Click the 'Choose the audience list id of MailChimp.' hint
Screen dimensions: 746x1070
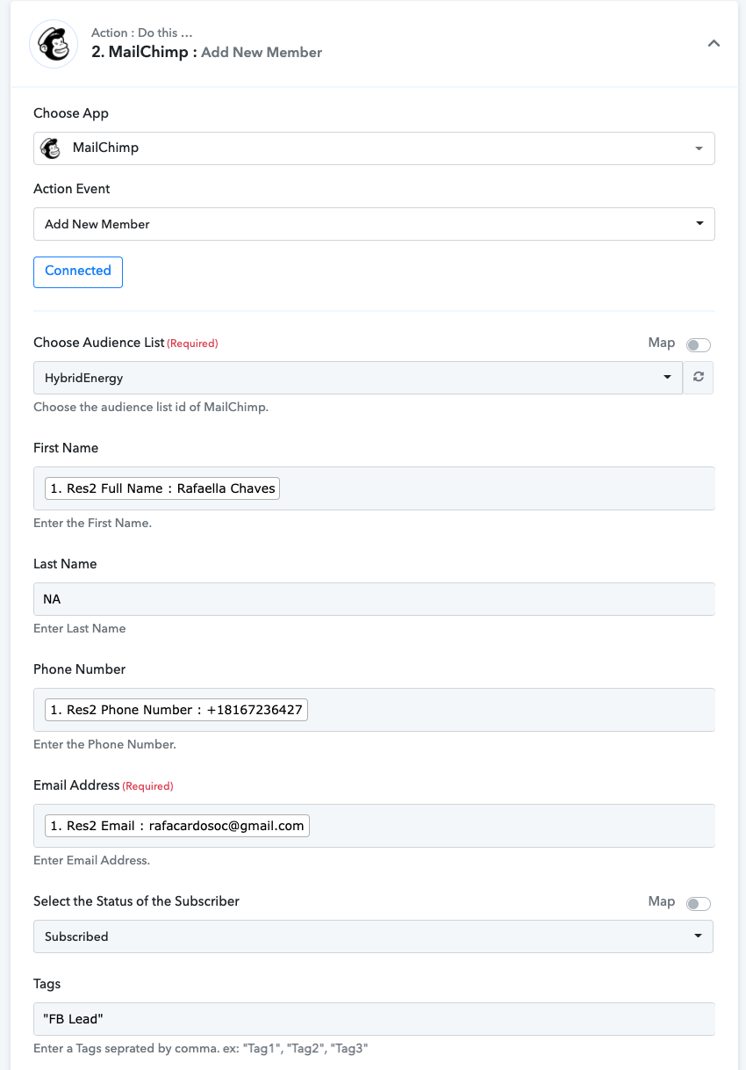click(x=150, y=407)
